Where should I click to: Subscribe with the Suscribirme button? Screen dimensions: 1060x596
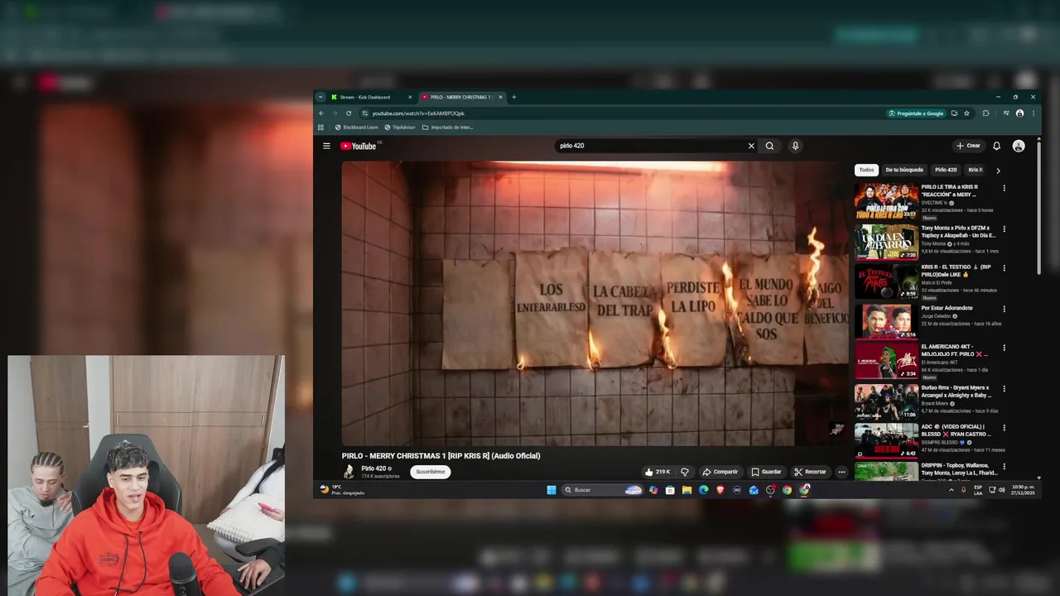[431, 472]
